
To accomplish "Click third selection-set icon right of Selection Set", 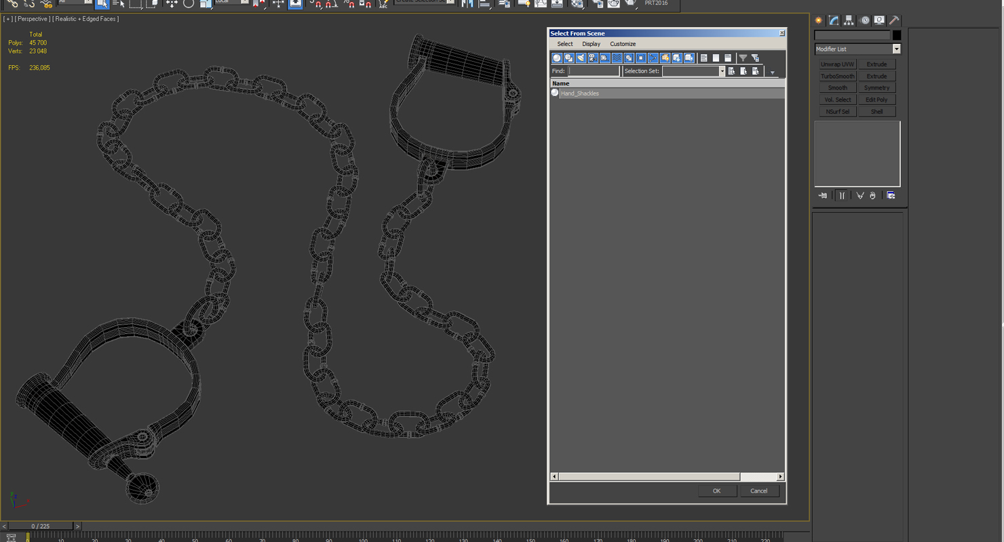I will coord(756,71).
